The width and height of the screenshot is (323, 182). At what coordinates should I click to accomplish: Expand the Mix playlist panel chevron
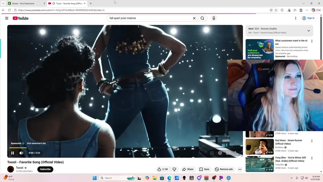(x=308, y=31)
